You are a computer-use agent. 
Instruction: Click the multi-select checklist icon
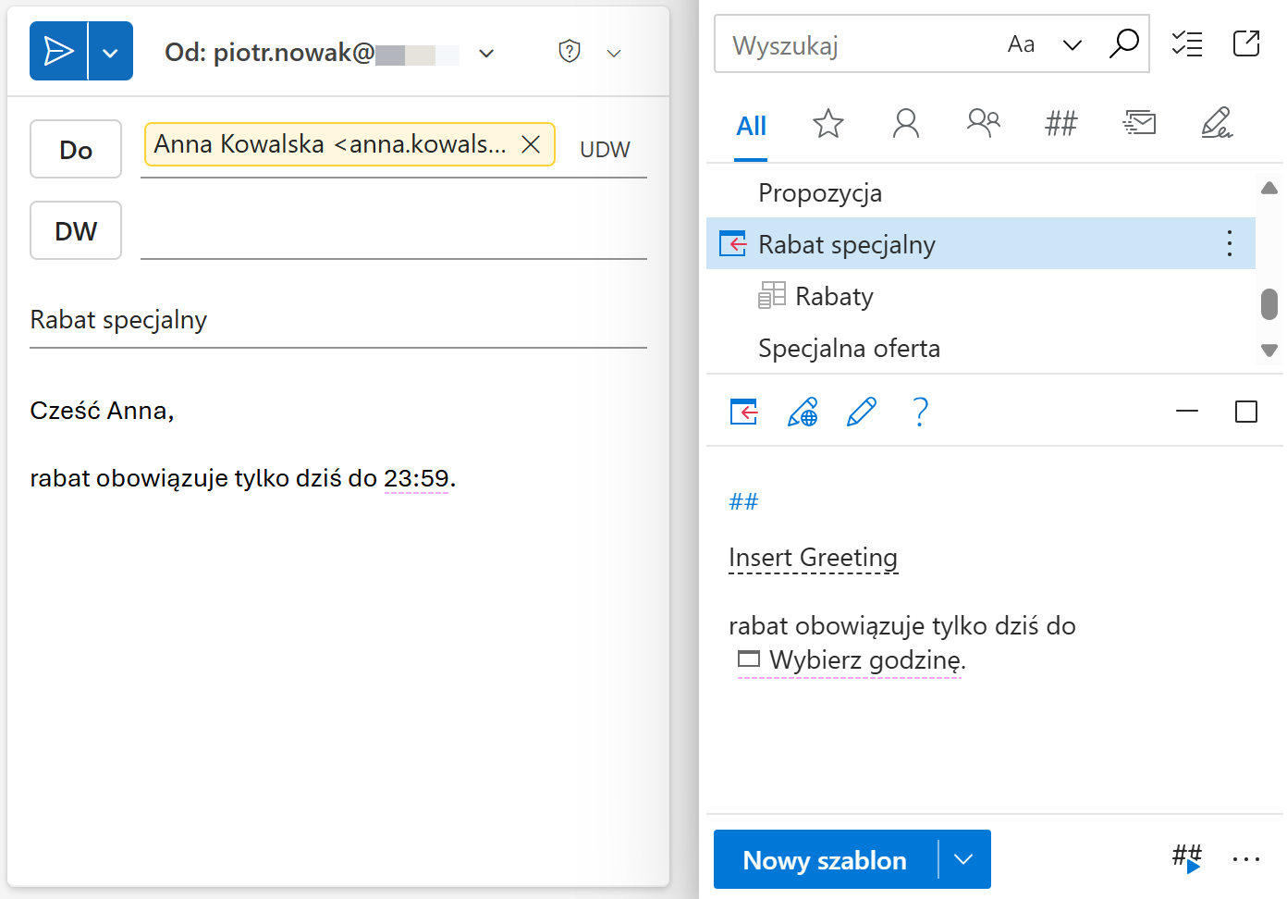1187,43
